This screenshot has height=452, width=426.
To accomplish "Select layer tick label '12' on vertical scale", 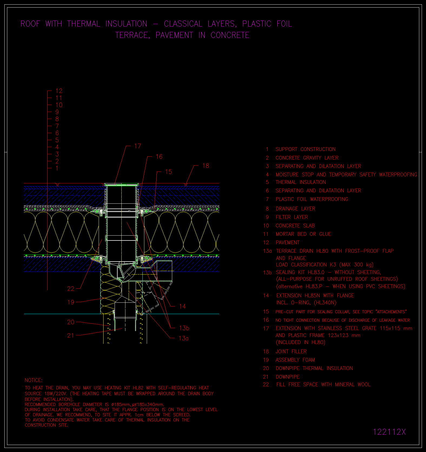I will click(x=59, y=91).
